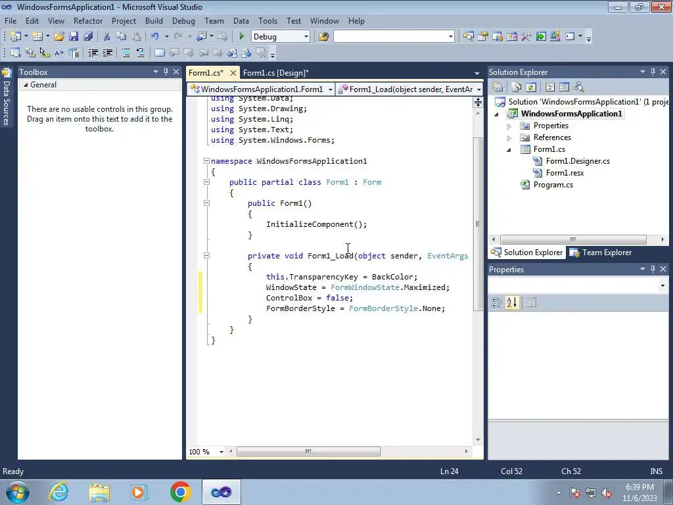This screenshot has height=505, width=673.
Task: Open the Start Page toolbar icon
Action: pos(541,37)
